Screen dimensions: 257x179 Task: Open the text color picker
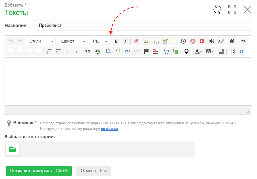click(x=198, y=51)
